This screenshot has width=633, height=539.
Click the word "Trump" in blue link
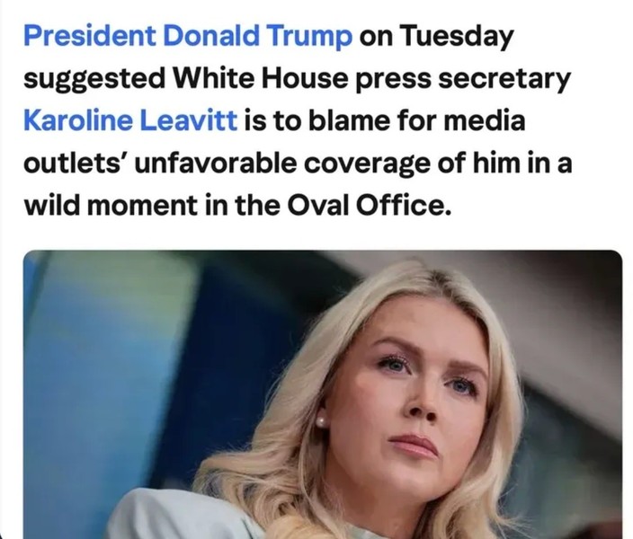point(308,37)
